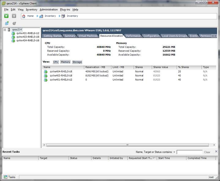
Task: Click the Status column header in Recent Tasks
Action: (x=80, y=158)
